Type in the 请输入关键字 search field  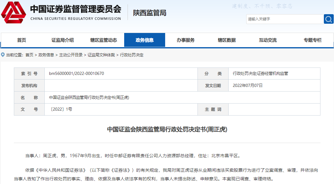tap(284, 19)
